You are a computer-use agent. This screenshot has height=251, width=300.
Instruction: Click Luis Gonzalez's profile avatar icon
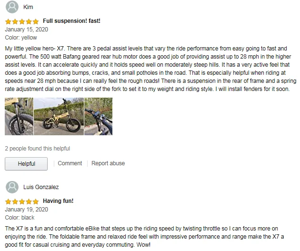(x=12, y=187)
